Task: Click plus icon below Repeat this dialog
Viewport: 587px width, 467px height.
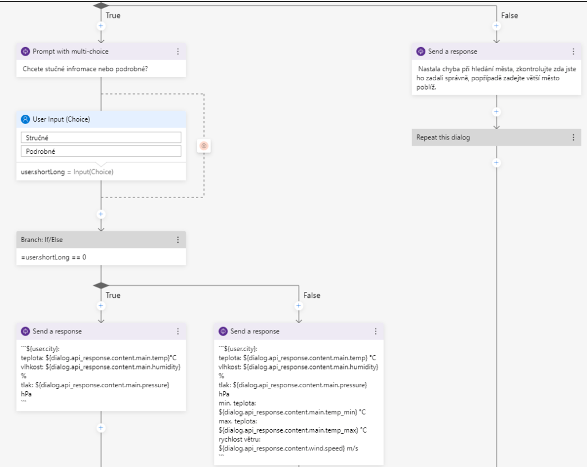Action: click(x=496, y=163)
